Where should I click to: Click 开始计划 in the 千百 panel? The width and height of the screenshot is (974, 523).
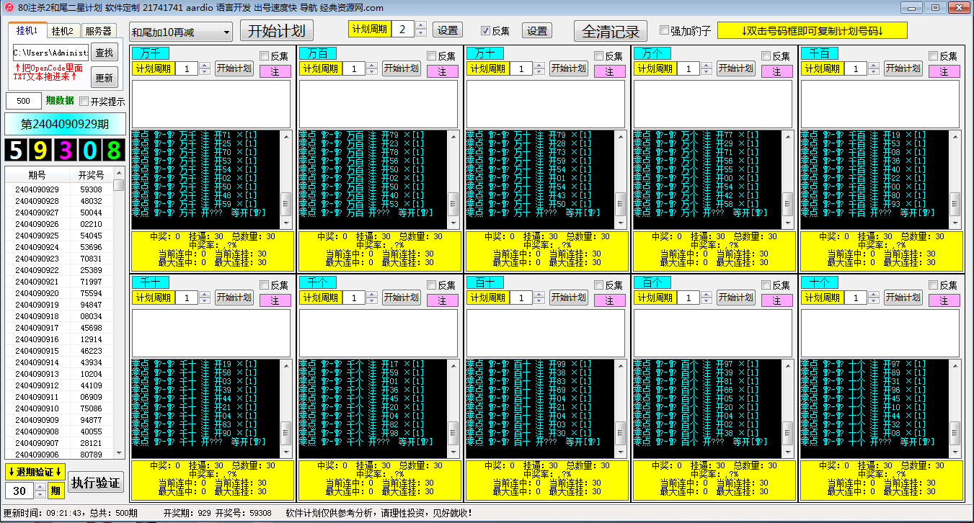[903, 68]
